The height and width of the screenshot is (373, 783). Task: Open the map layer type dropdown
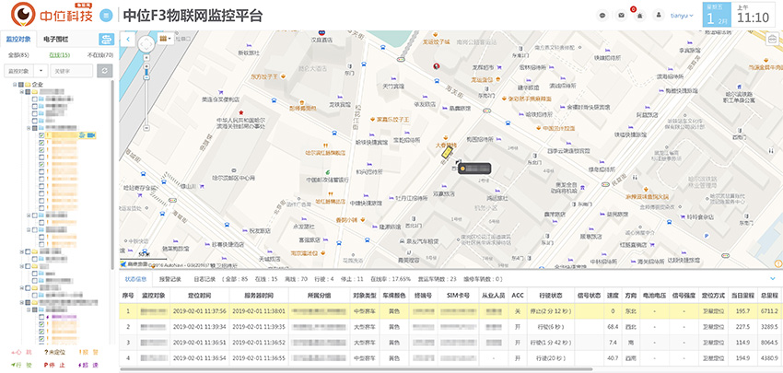click(167, 40)
